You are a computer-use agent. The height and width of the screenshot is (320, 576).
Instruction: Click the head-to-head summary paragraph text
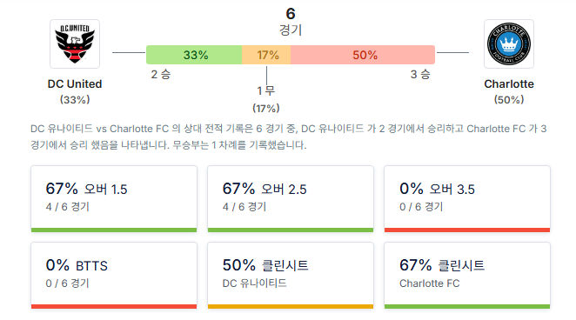pyautogui.click(x=289, y=137)
